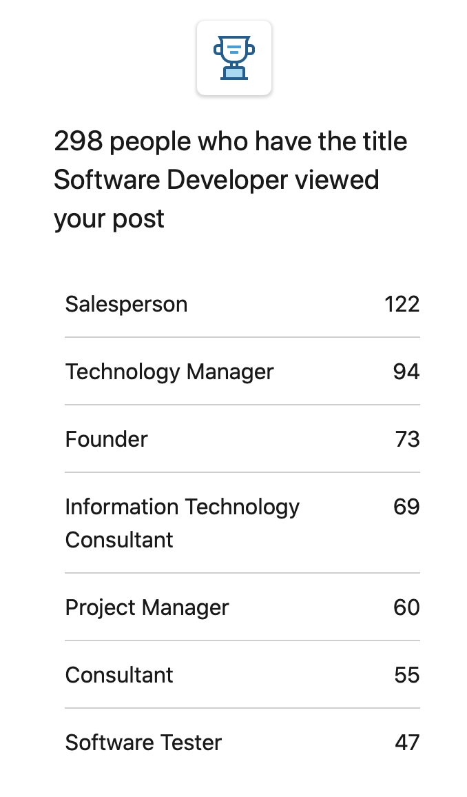The height and width of the screenshot is (797, 467).
Task: Click the blue trophy icon
Action: tap(234, 57)
